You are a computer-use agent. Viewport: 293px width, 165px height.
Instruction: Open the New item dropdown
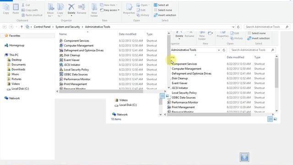(109, 5)
